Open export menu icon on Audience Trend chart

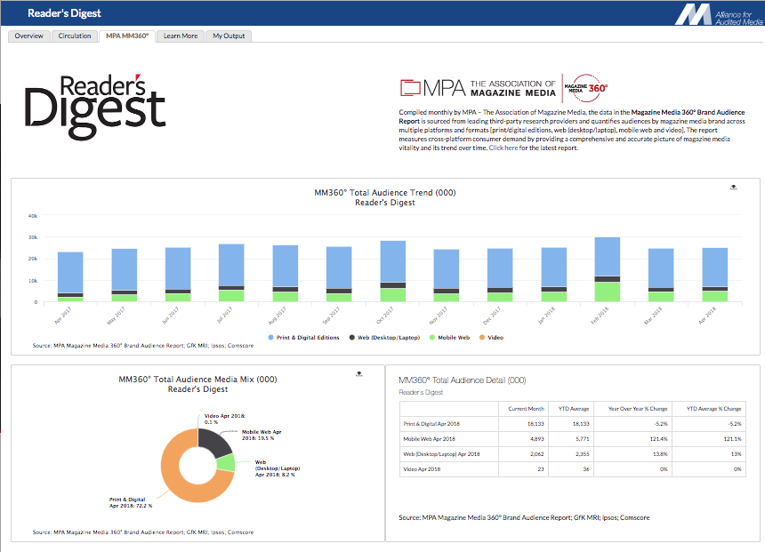[x=733, y=188]
